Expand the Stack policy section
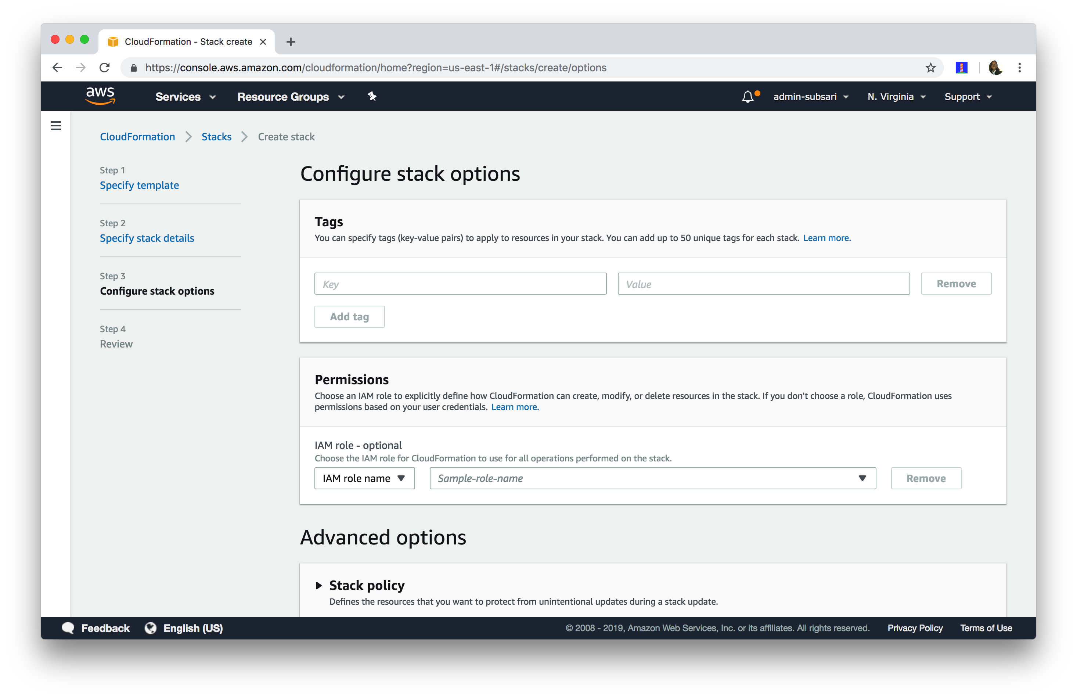 pyautogui.click(x=318, y=585)
